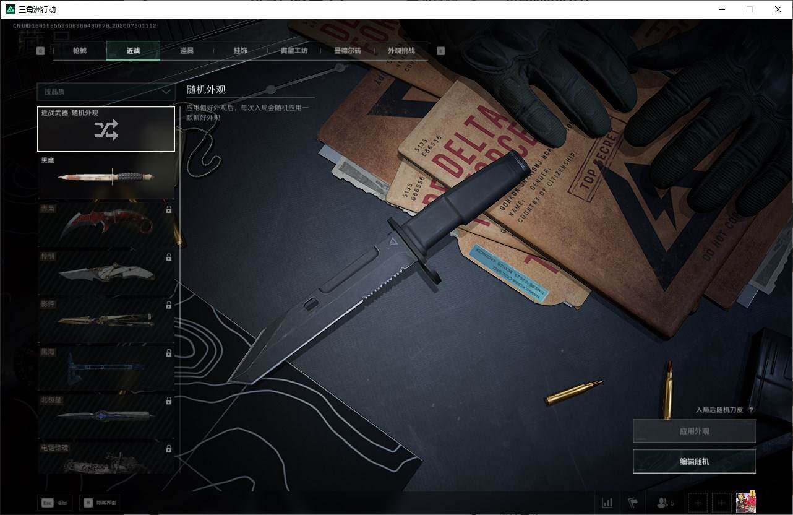The height and width of the screenshot is (515, 793).
Task: Switch to the 枪械 tab
Action: click(x=80, y=51)
